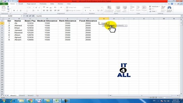The width and height of the screenshot is (183, 103).
Task: Select the Basic Pay header cell
Action: 30,21
